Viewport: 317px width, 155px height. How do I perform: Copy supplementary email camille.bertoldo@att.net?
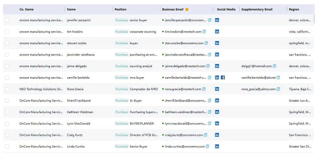(x=278, y=78)
